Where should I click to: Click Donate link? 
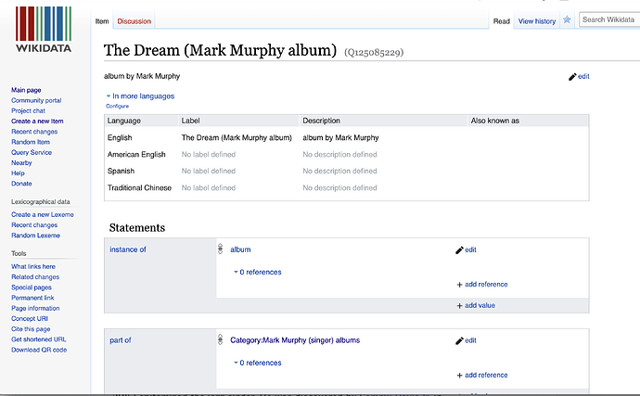21,184
